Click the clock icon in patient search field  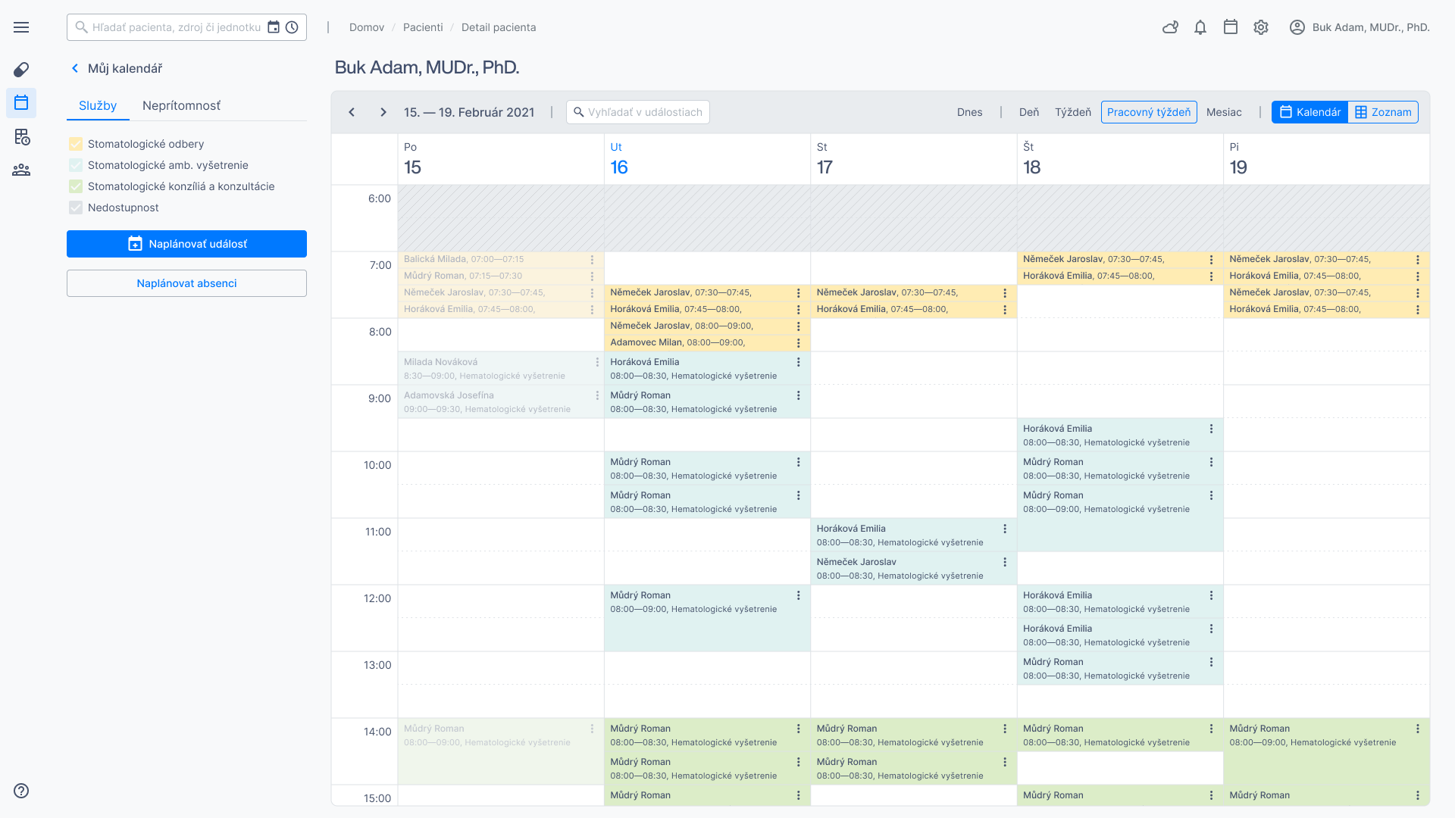click(x=292, y=27)
